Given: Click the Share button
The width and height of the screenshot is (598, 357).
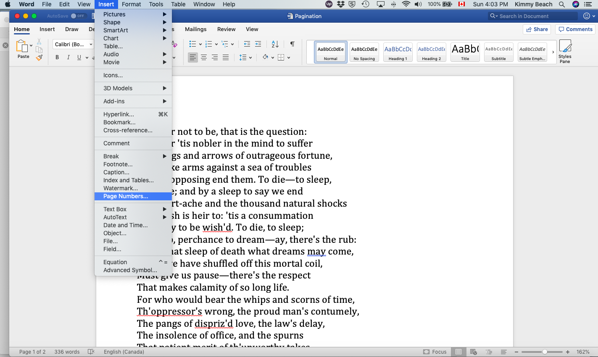Looking at the screenshot, I should pos(537,29).
